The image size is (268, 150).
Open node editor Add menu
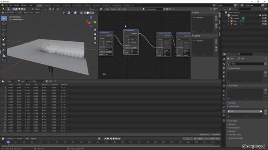(x=119, y=9)
